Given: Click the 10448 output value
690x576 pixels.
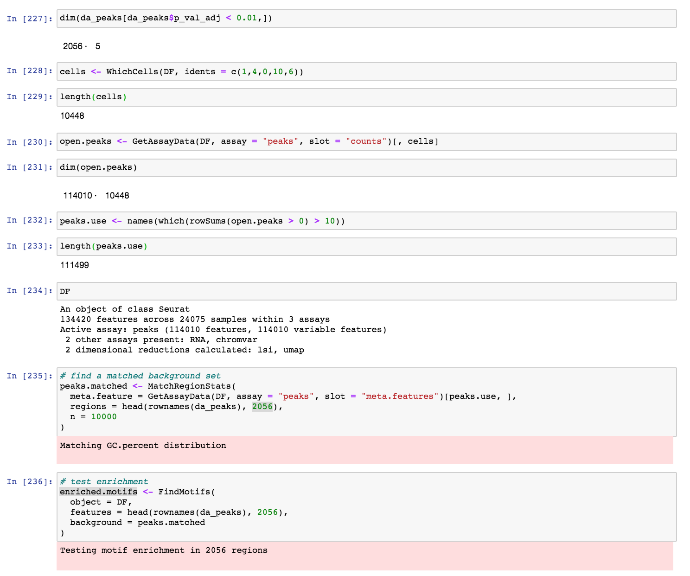Looking at the screenshot, I should point(72,115).
